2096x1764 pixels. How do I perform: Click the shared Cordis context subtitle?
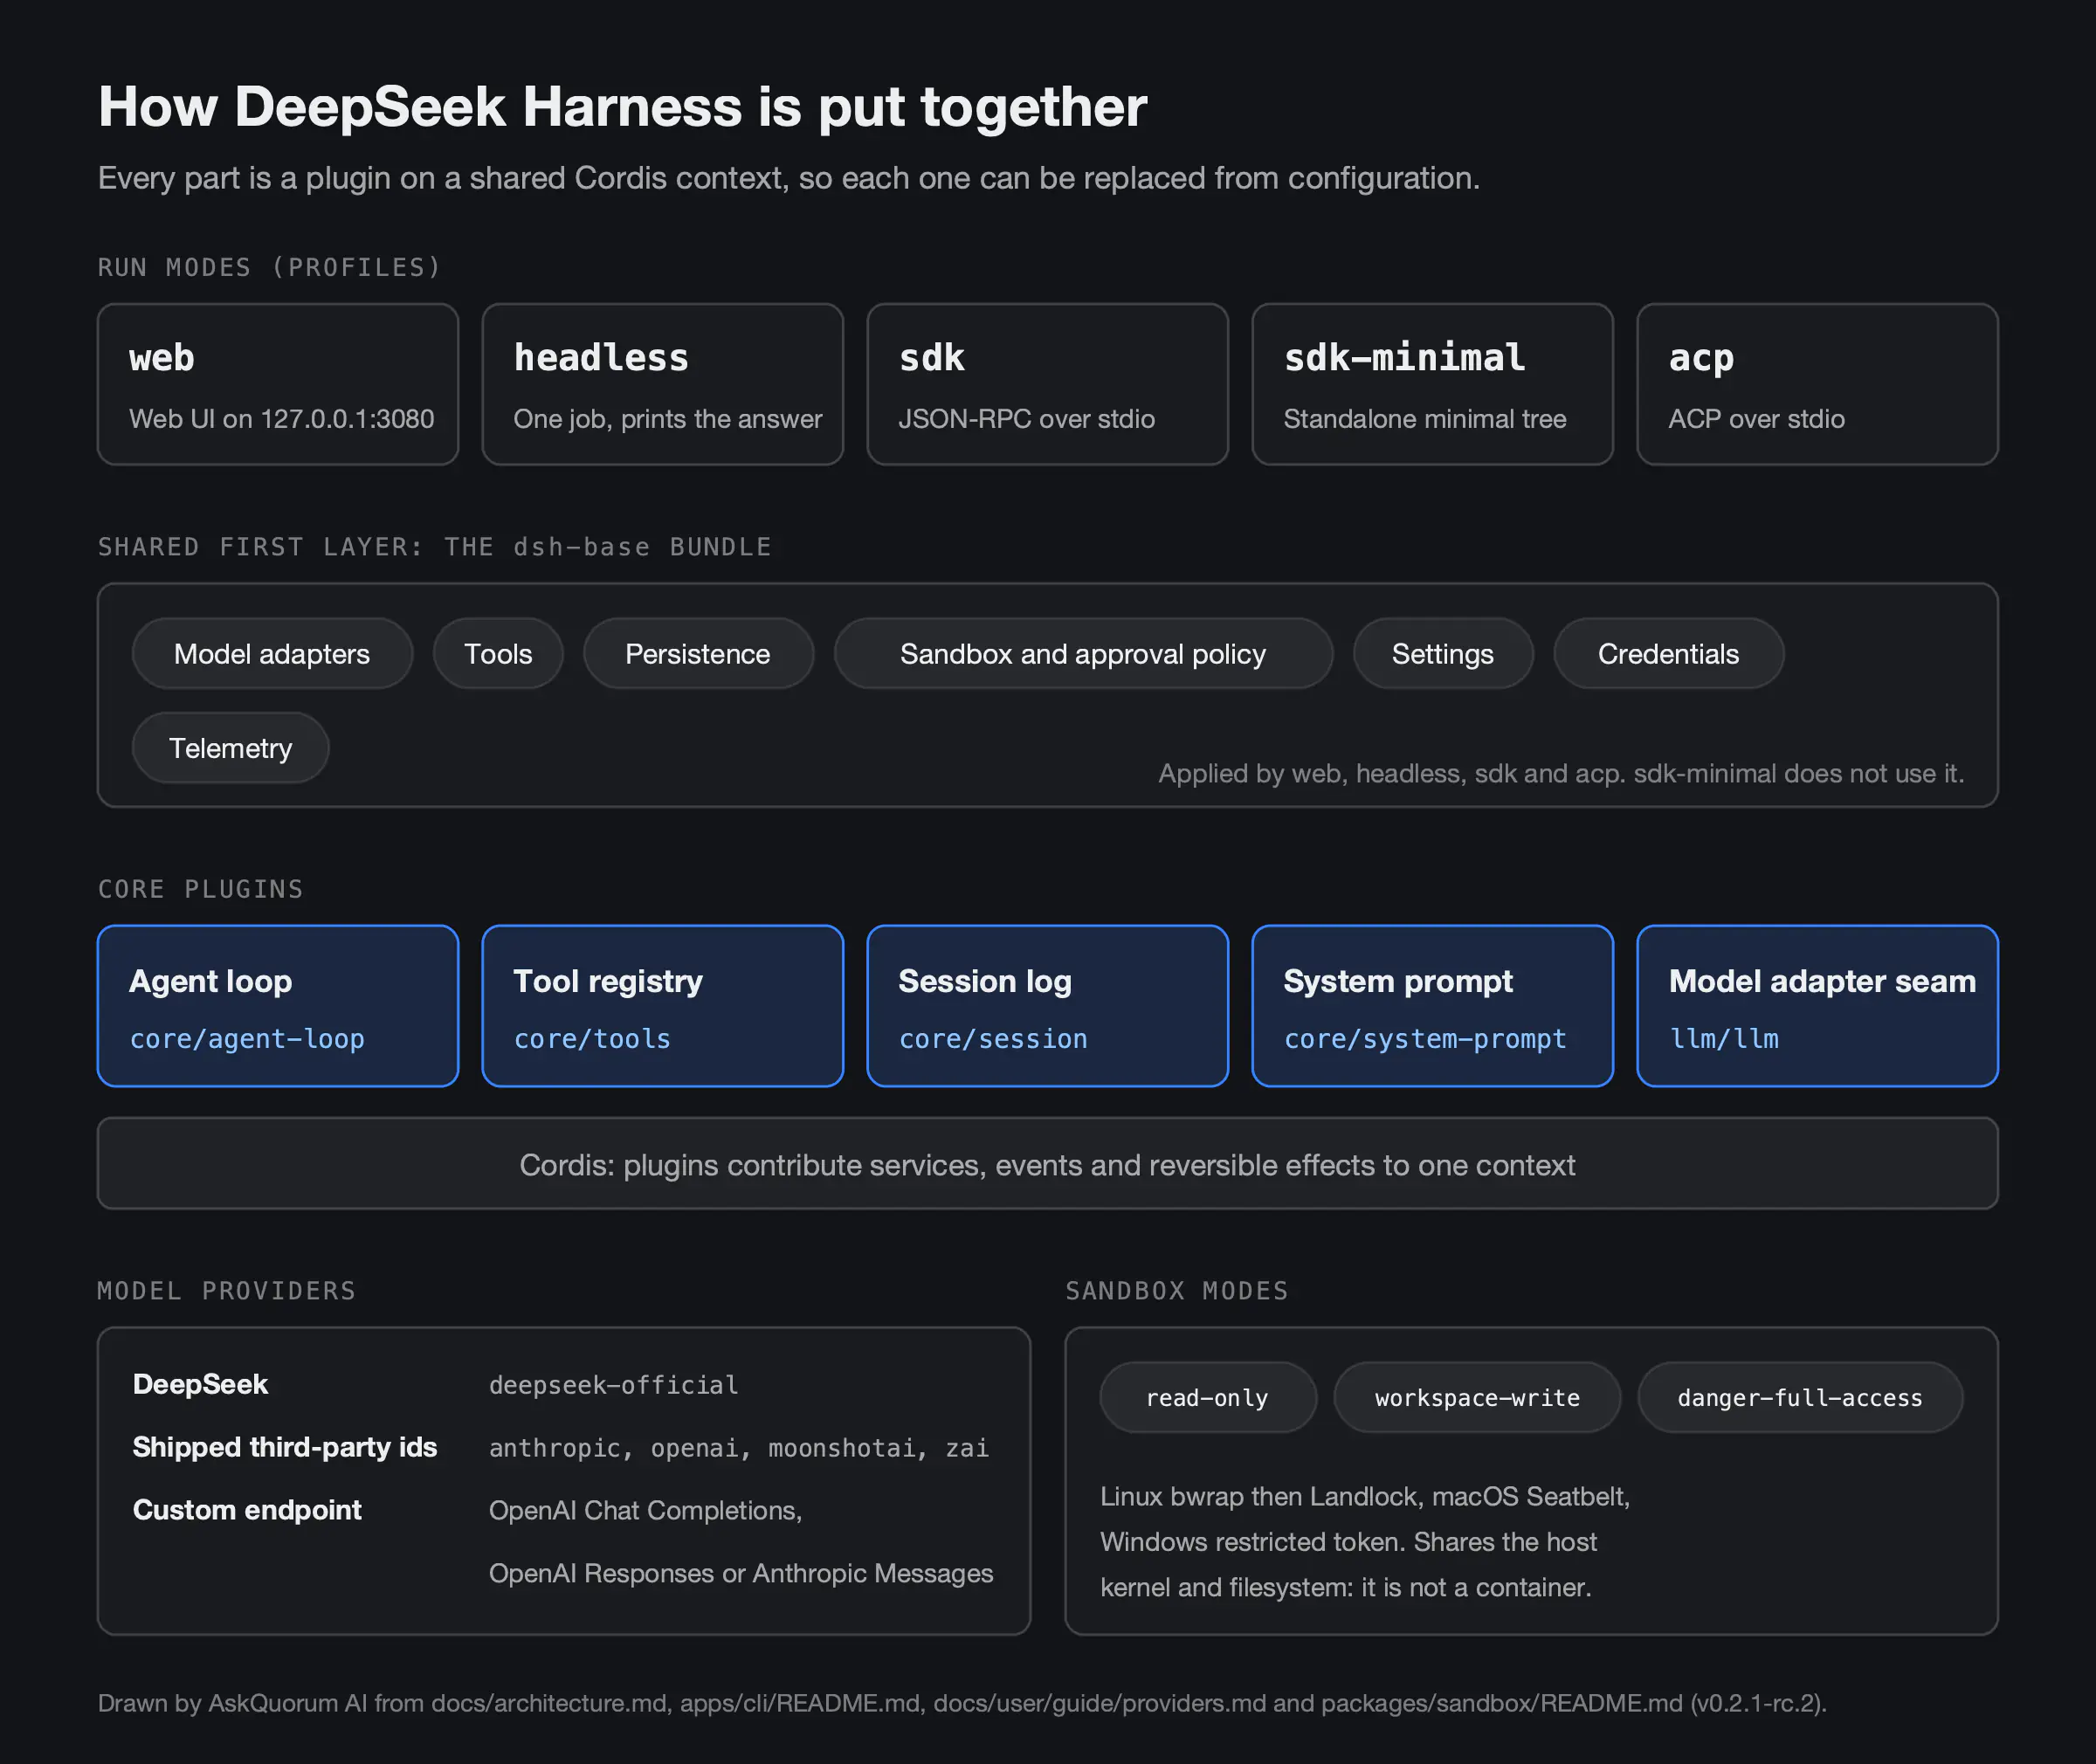pyautogui.click(x=789, y=178)
